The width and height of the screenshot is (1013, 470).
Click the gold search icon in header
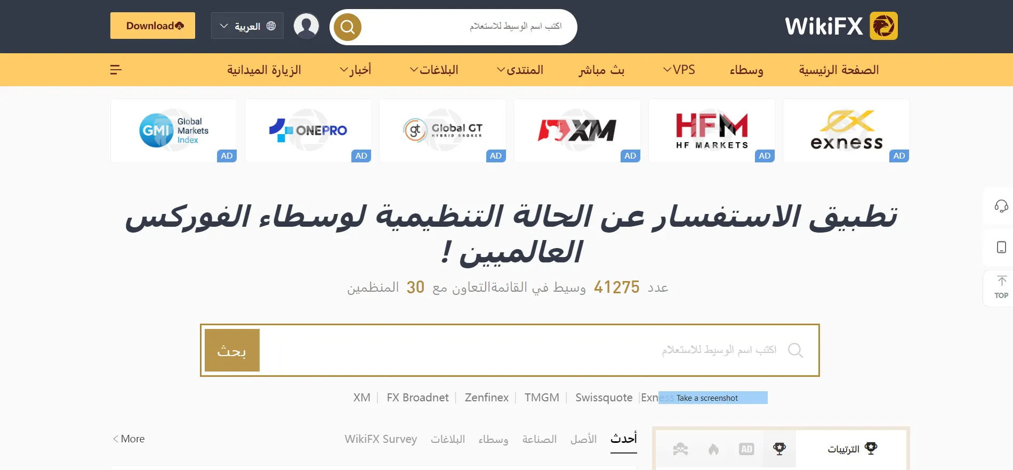[x=348, y=27]
